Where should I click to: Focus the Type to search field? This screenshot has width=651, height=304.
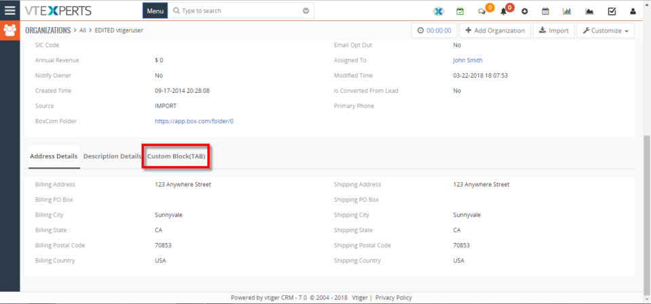(241, 11)
